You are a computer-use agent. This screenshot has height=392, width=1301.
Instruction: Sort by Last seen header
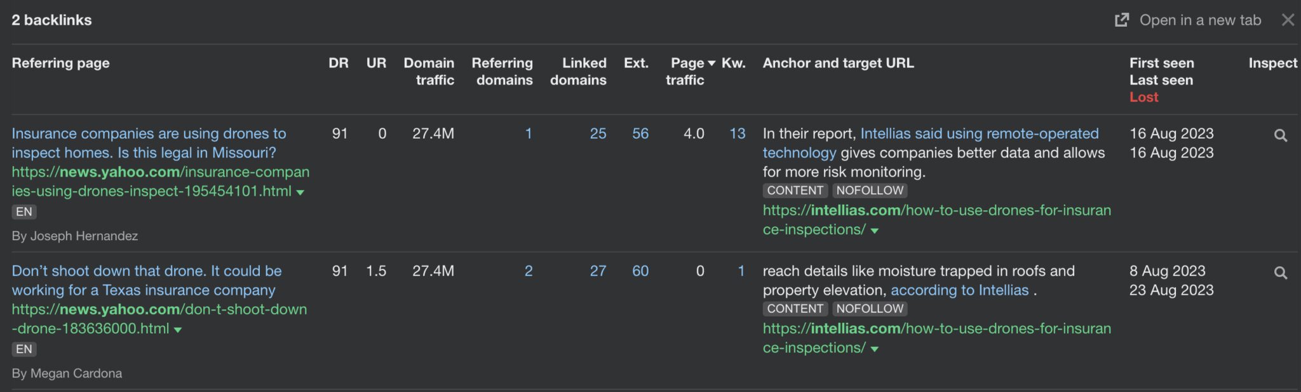1161,80
